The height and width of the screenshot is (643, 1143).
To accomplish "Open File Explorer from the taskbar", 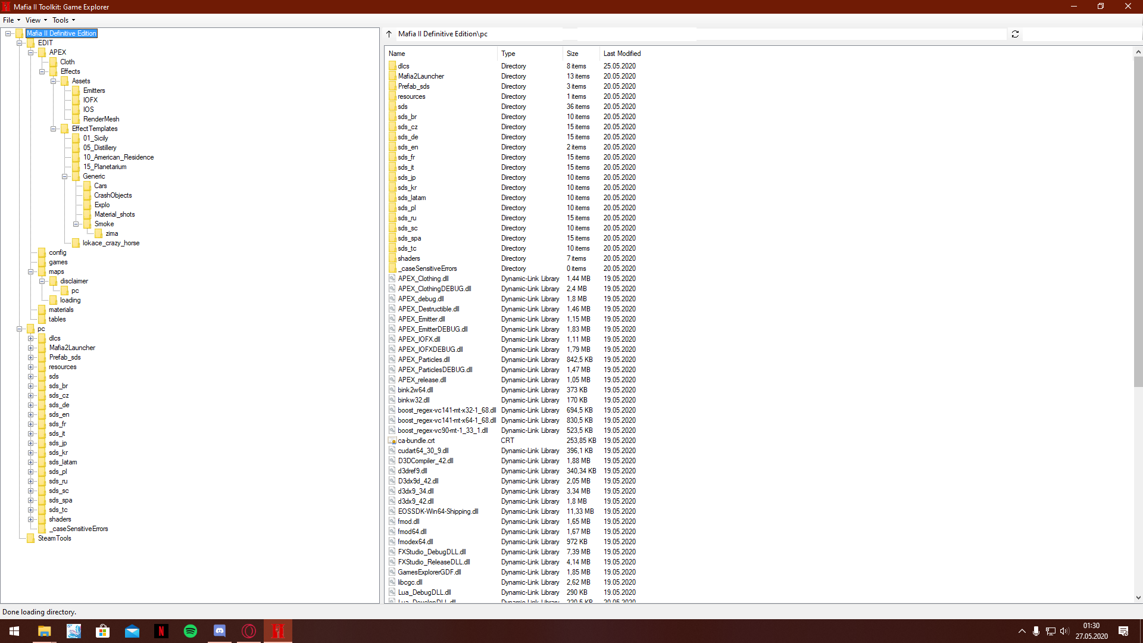I will (x=44, y=631).
